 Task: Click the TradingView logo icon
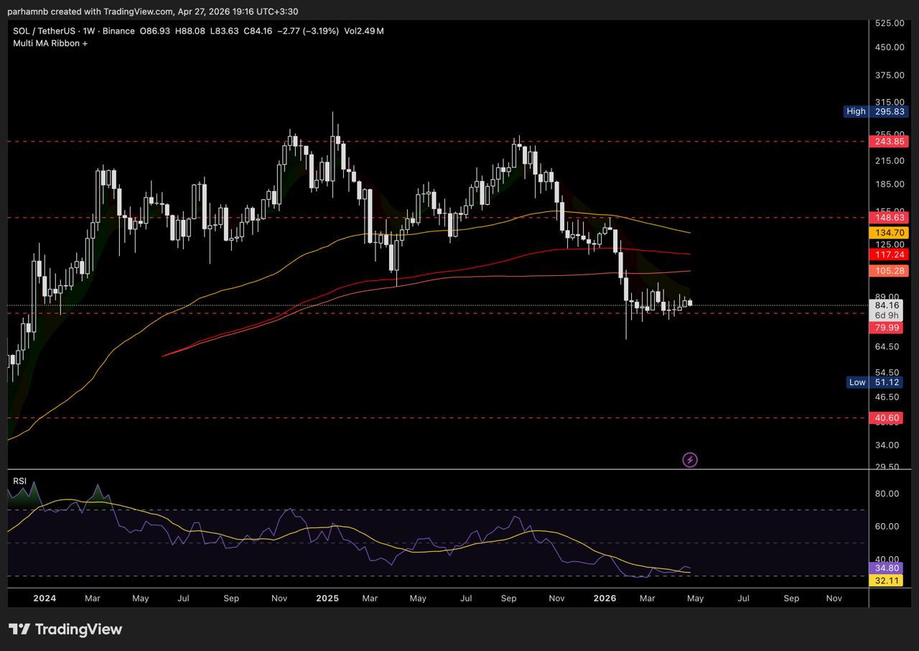coord(19,629)
